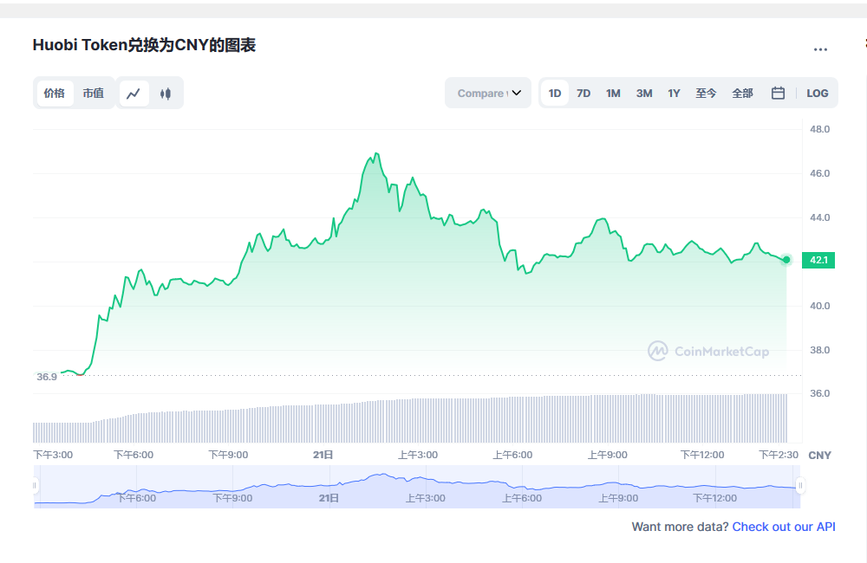
Task: Select the 价格 (price) tab
Action: pos(55,93)
